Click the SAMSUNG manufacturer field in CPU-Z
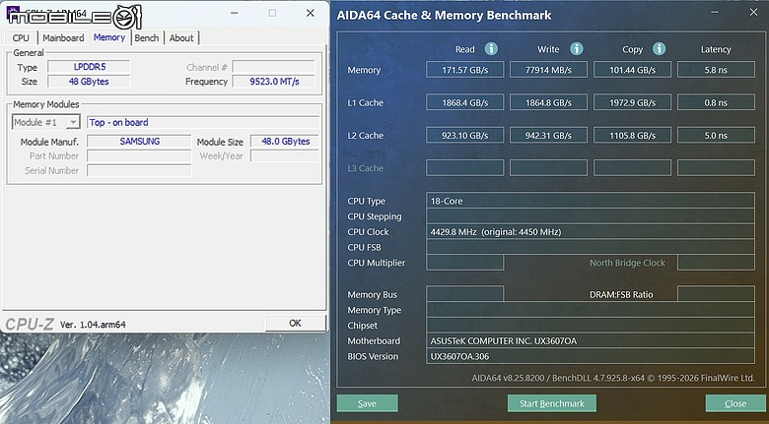Viewport: 769px width, 424px height. [139, 141]
